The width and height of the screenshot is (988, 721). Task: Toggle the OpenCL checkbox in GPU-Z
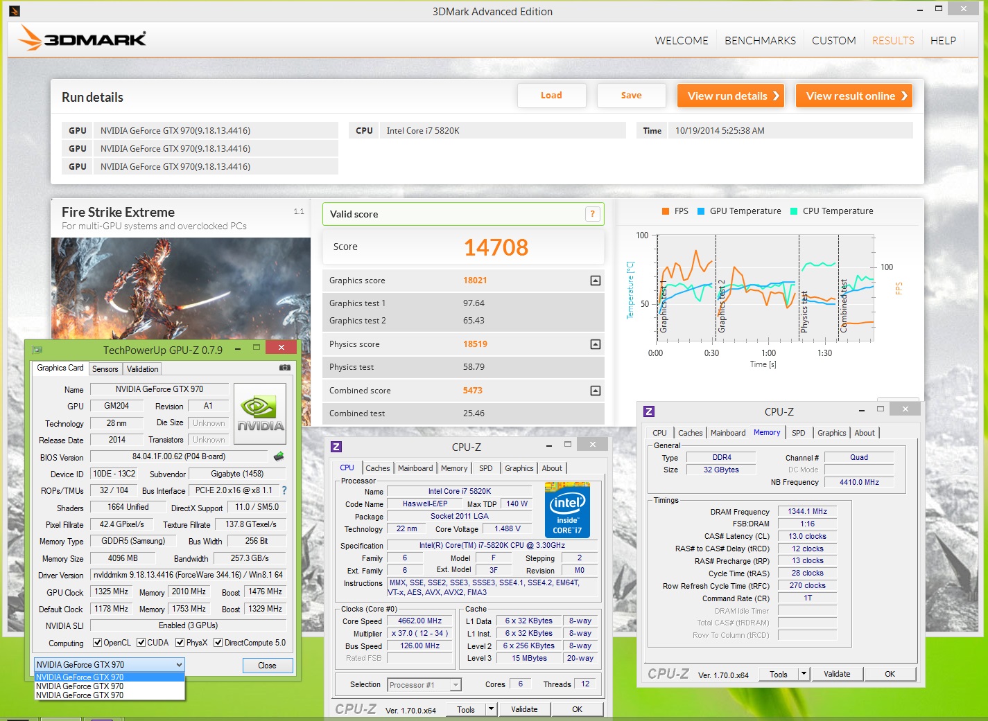click(97, 643)
